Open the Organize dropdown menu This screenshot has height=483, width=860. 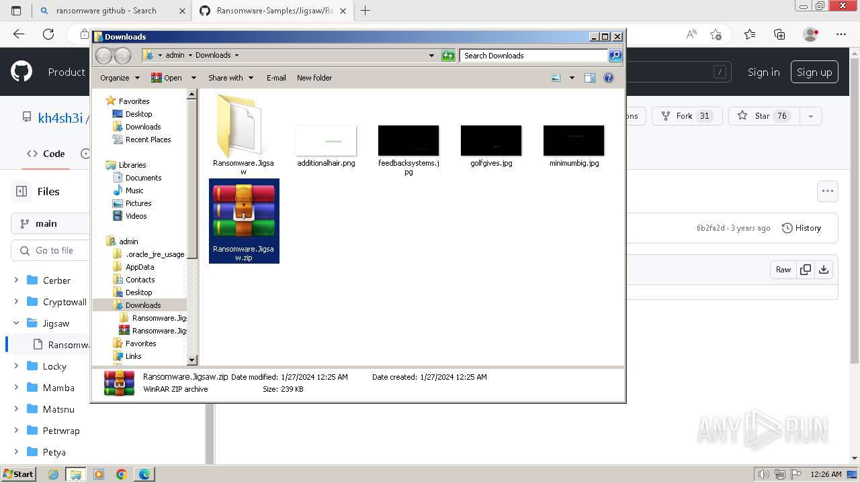pos(120,78)
